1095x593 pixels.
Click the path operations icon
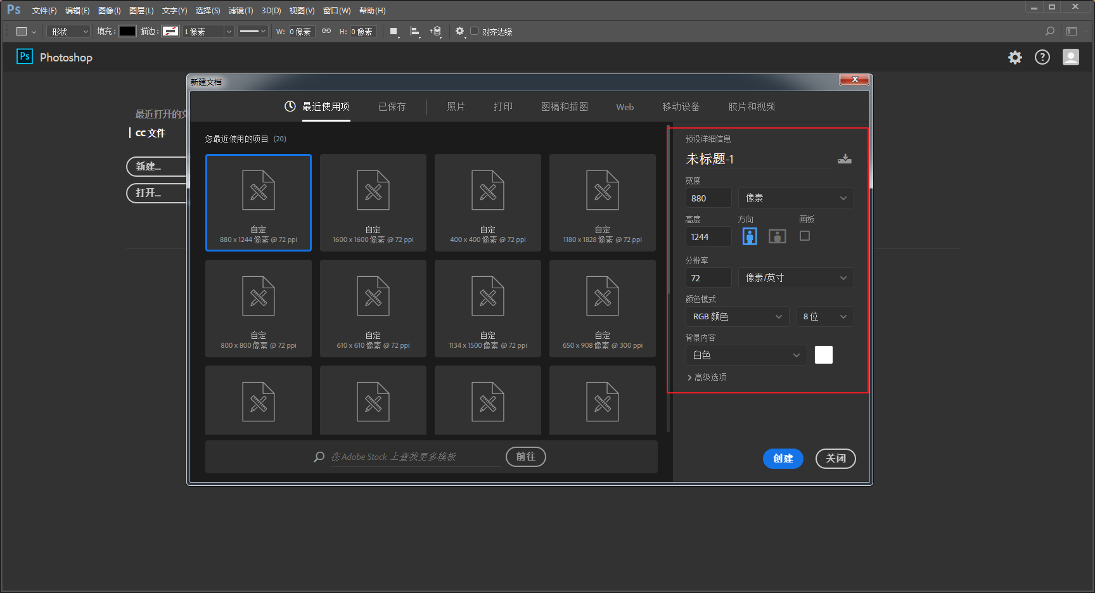click(x=394, y=32)
